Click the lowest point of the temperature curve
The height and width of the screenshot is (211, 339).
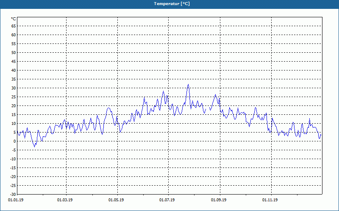pyautogui.click(x=35, y=146)
